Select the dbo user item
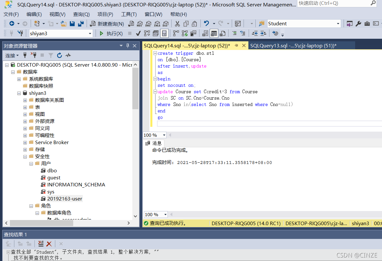Screen dimensions: 382x261 click(52, 170)
